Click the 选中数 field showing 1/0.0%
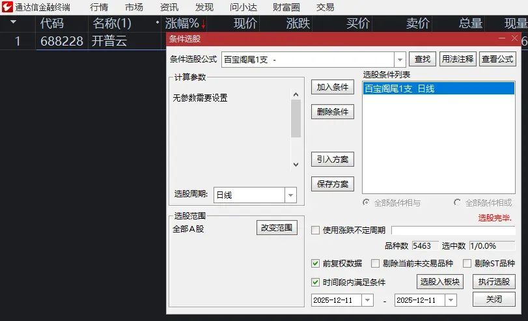528x321 pixels. tap(492, 246)
